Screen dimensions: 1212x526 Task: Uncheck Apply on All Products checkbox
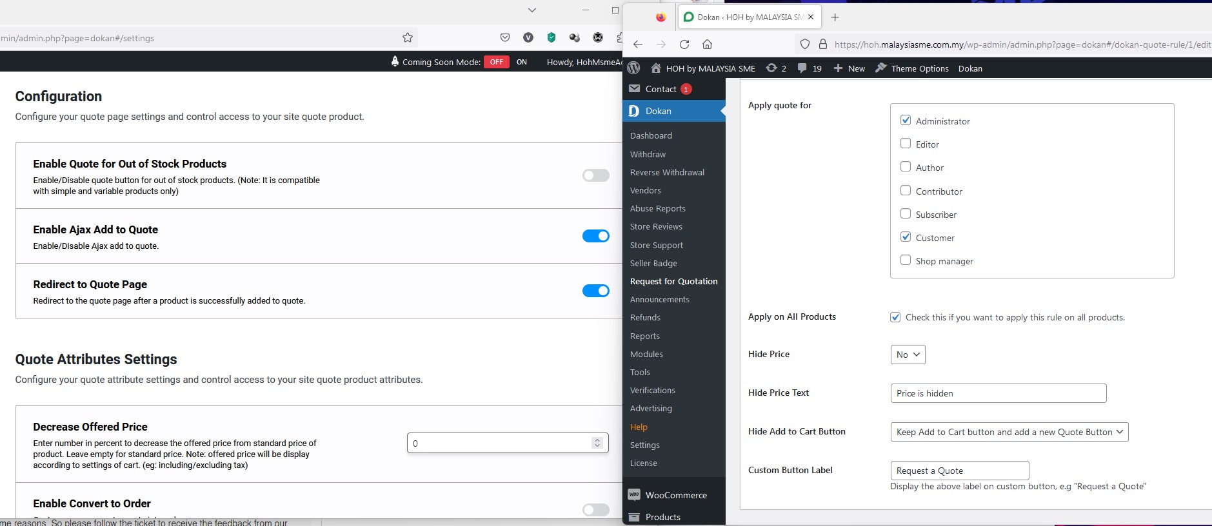[x=895, y=317]
